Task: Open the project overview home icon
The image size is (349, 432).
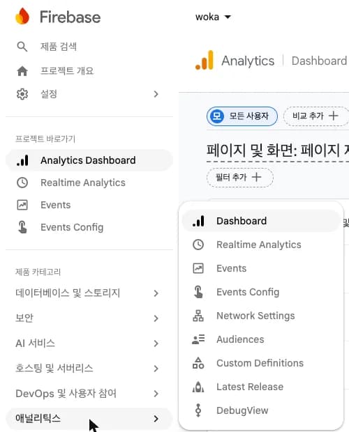Action: pos(22,71)
